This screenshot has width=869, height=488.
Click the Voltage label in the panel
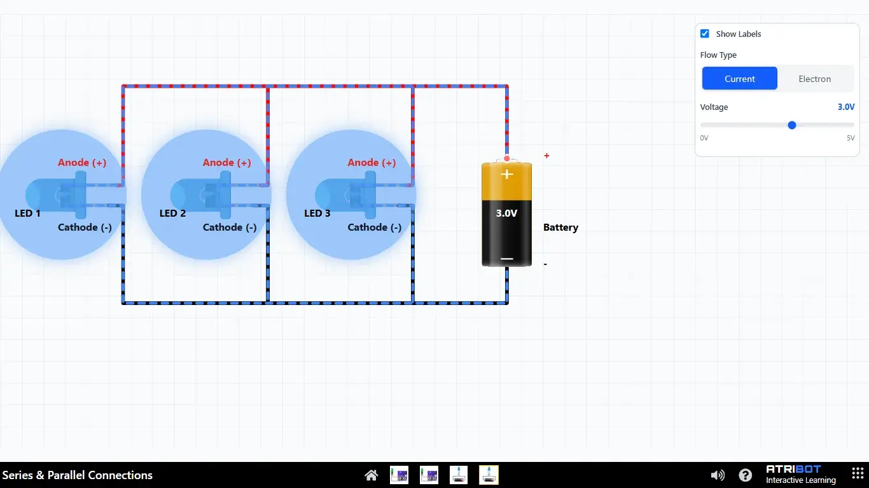coord(714,107)
